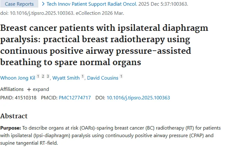This screenshot has height=151, width=226.
Task: Open the PMC12774717 full-text link
Action: point(75,98)
